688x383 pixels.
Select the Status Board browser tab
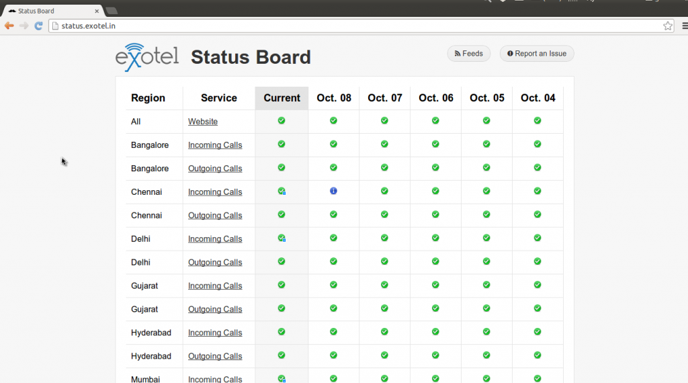click(x=52, y=11)
